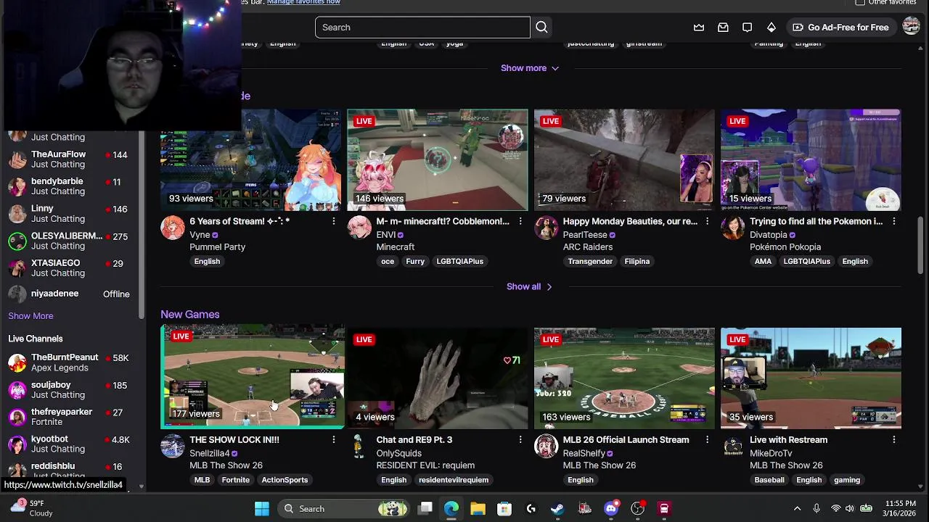
Task: Open Vyne's 6 Years of Stream thumbnail
Action: 251,160
